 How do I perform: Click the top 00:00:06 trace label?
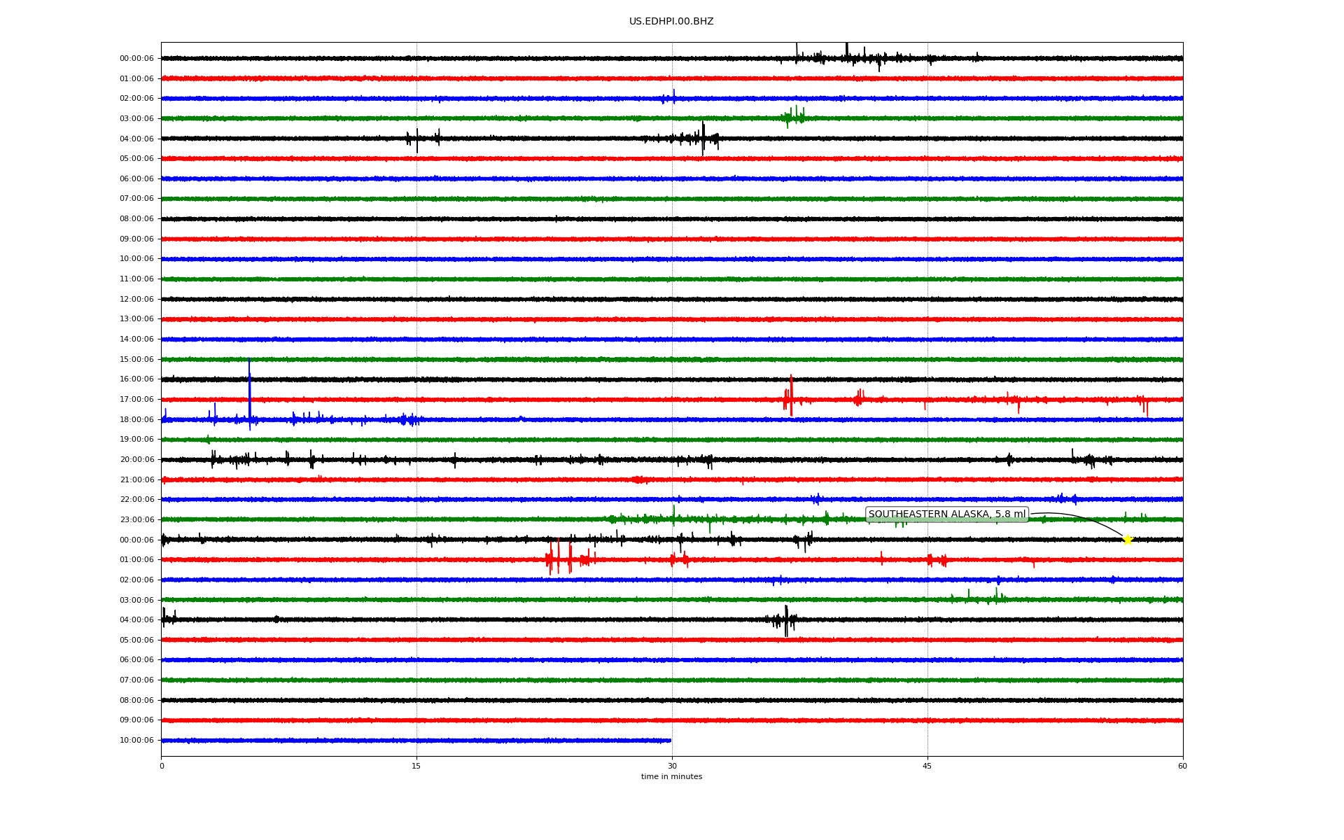[136, 59]
